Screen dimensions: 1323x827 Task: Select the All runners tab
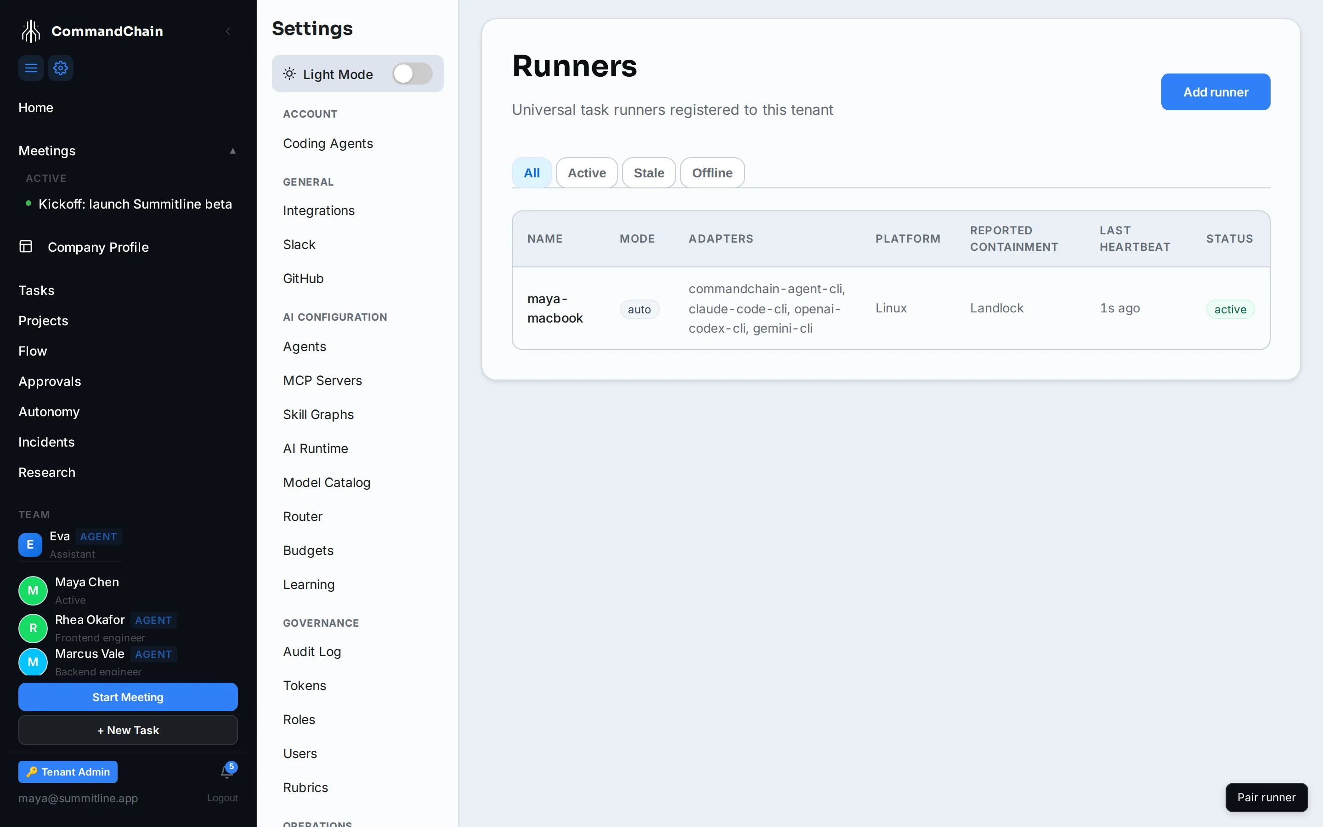click(x=531, y=173)
